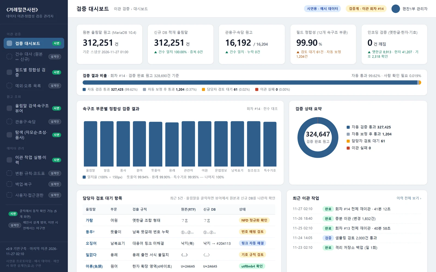Open headword 오징어 in review table

91,243
